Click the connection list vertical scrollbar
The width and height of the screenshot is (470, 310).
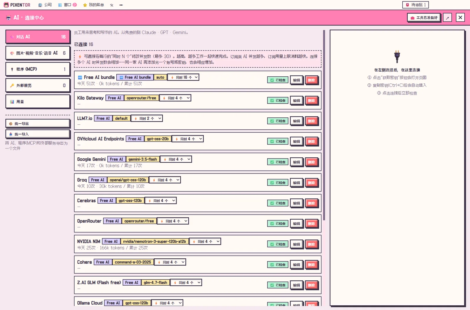tap(324, 125)
